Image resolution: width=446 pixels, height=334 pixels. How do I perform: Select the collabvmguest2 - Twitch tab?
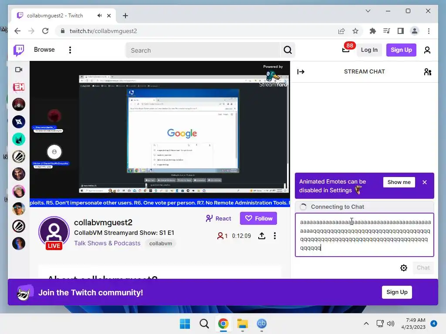[x=64, y=16]
